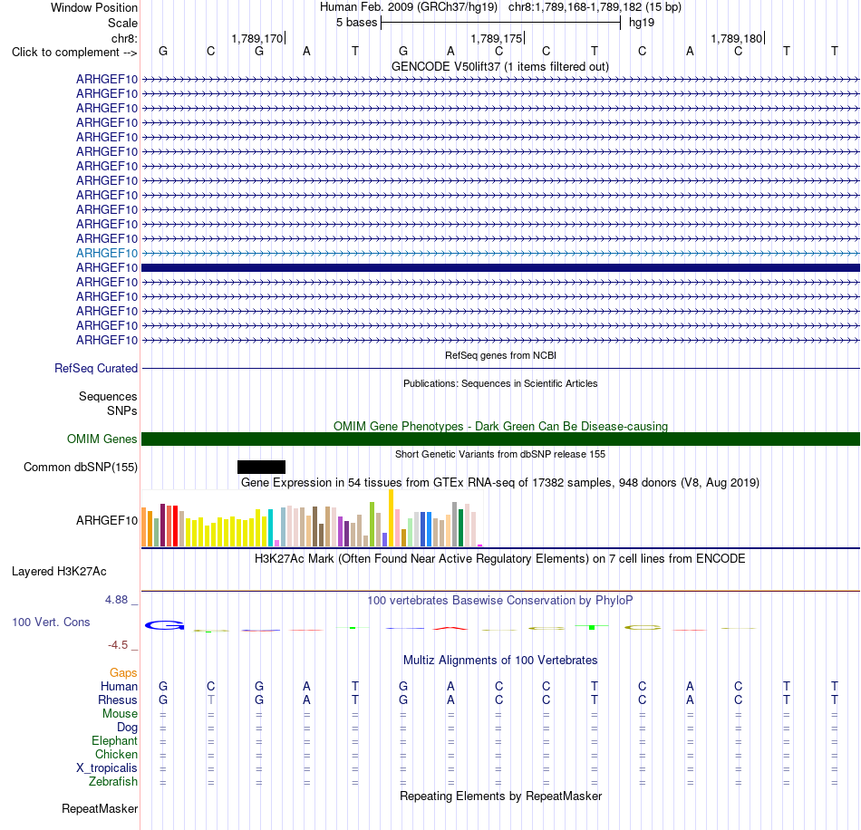This screenshot has height=830, width=861.
Task: Open the H3K27Ac Mark ENCODE track title
Action: click(500, 559)
